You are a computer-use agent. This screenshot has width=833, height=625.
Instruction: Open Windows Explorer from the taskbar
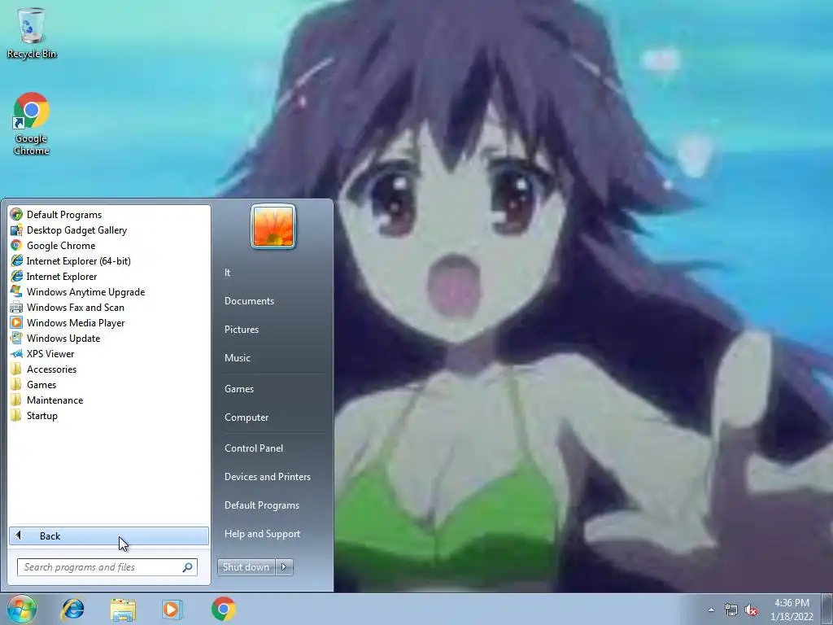(x=123, y=610)
